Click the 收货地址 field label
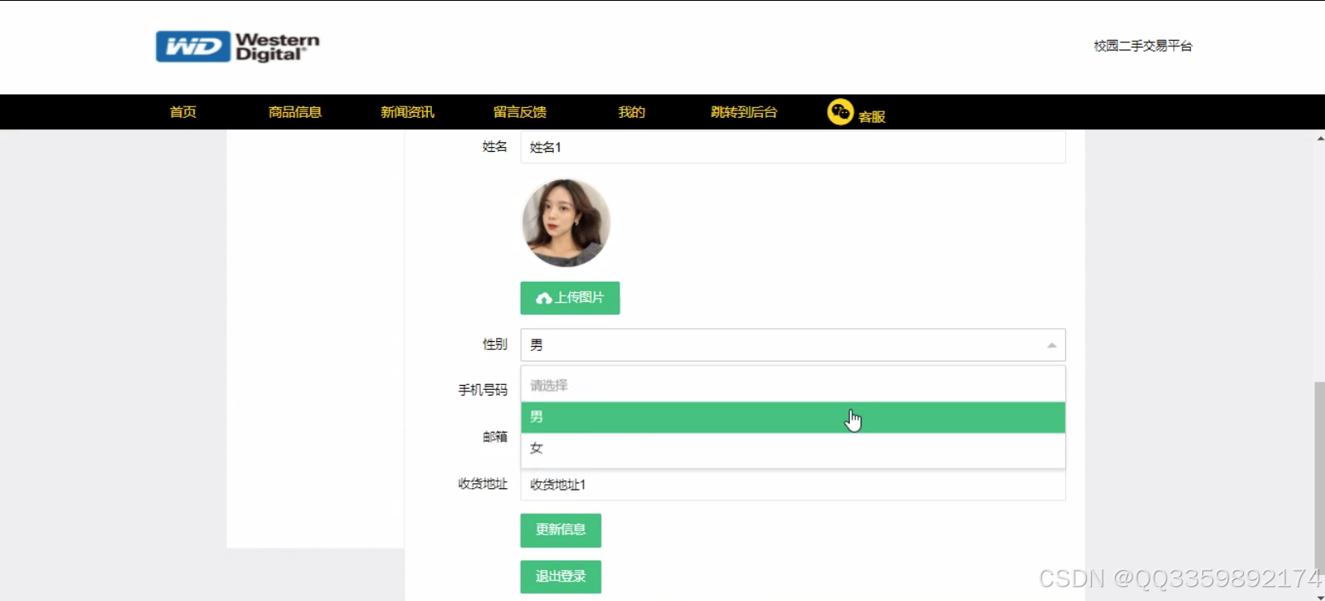 (482, 484)
